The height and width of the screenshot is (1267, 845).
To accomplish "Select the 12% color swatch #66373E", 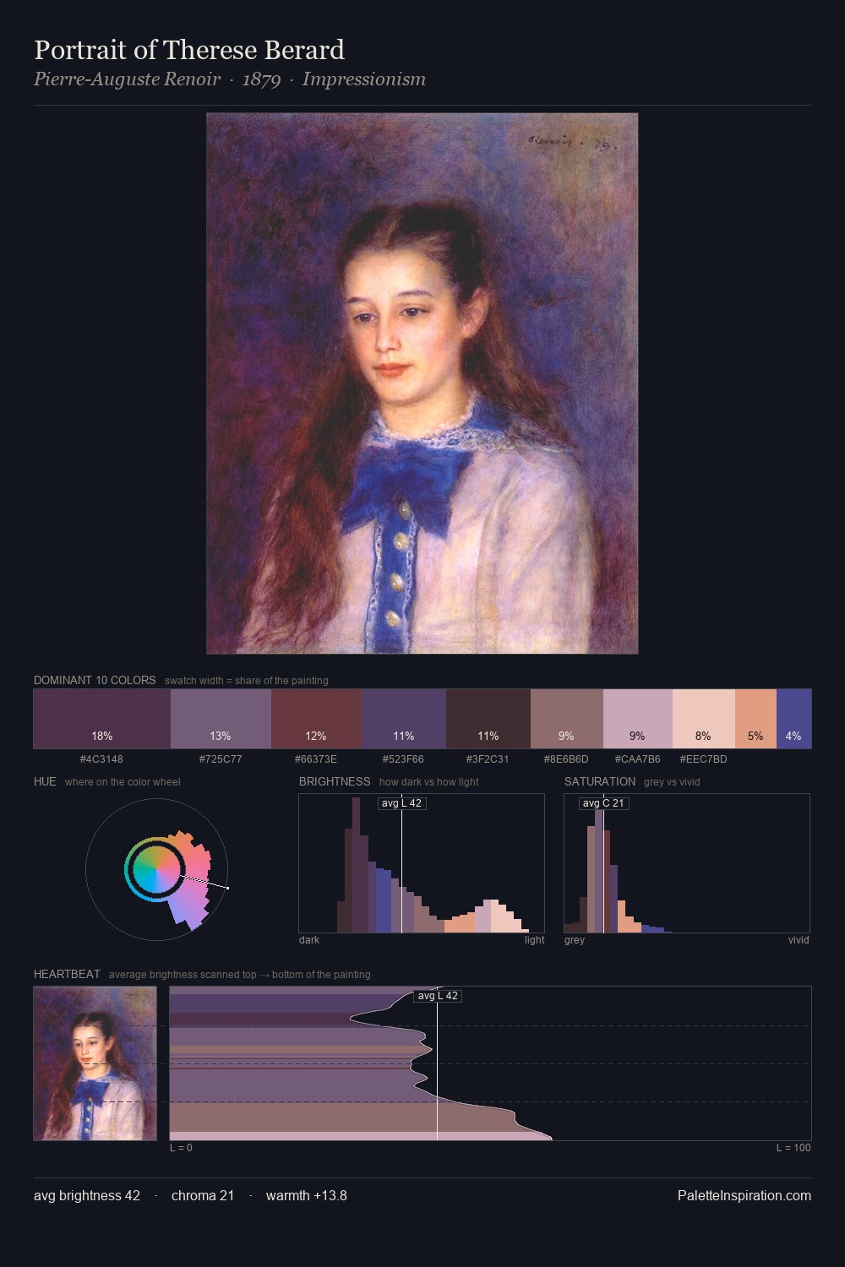I will (x=316, y=719).
